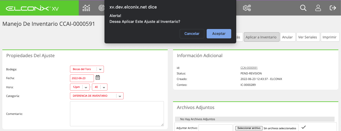Click the Sin archivos seleccionados text

(x=280, y=128)
